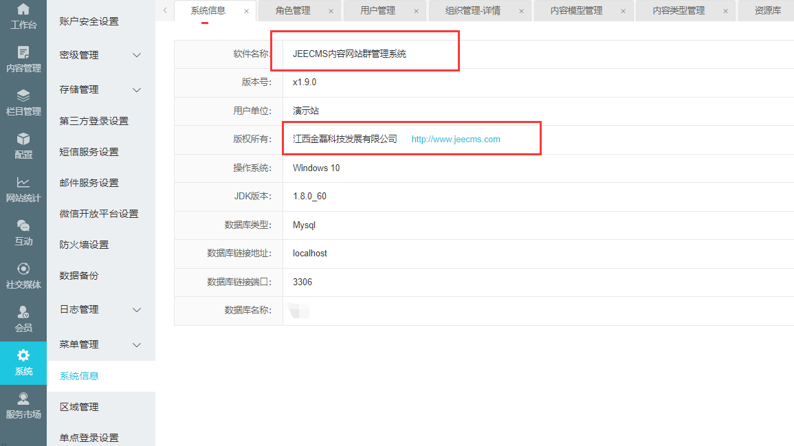Viewport: 794px width, 446px height.
Task: Open 防火墙设置 menu item
Action: coord(84,245)
